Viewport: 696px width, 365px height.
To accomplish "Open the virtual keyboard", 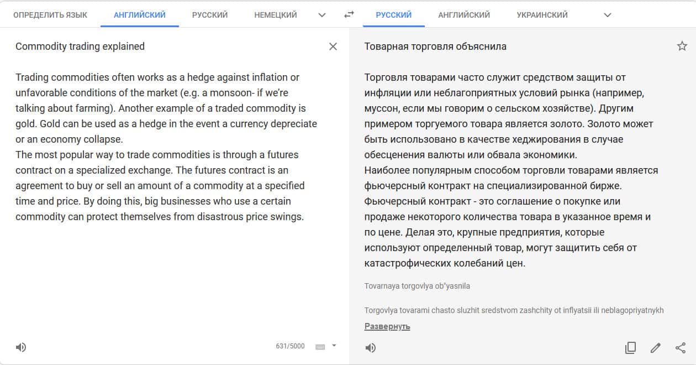I will pos(320,347).
